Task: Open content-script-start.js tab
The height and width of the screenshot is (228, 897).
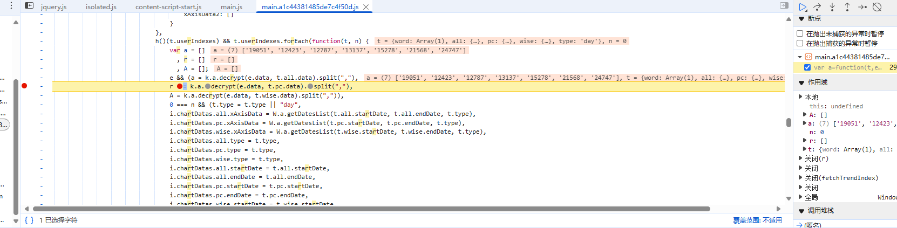Action: pos(168,7)
